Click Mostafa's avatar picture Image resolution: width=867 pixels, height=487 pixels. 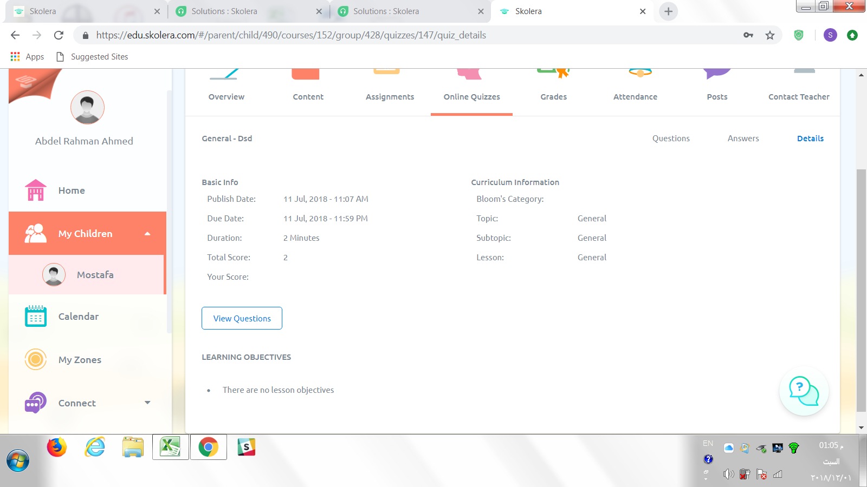coord(54,274)
